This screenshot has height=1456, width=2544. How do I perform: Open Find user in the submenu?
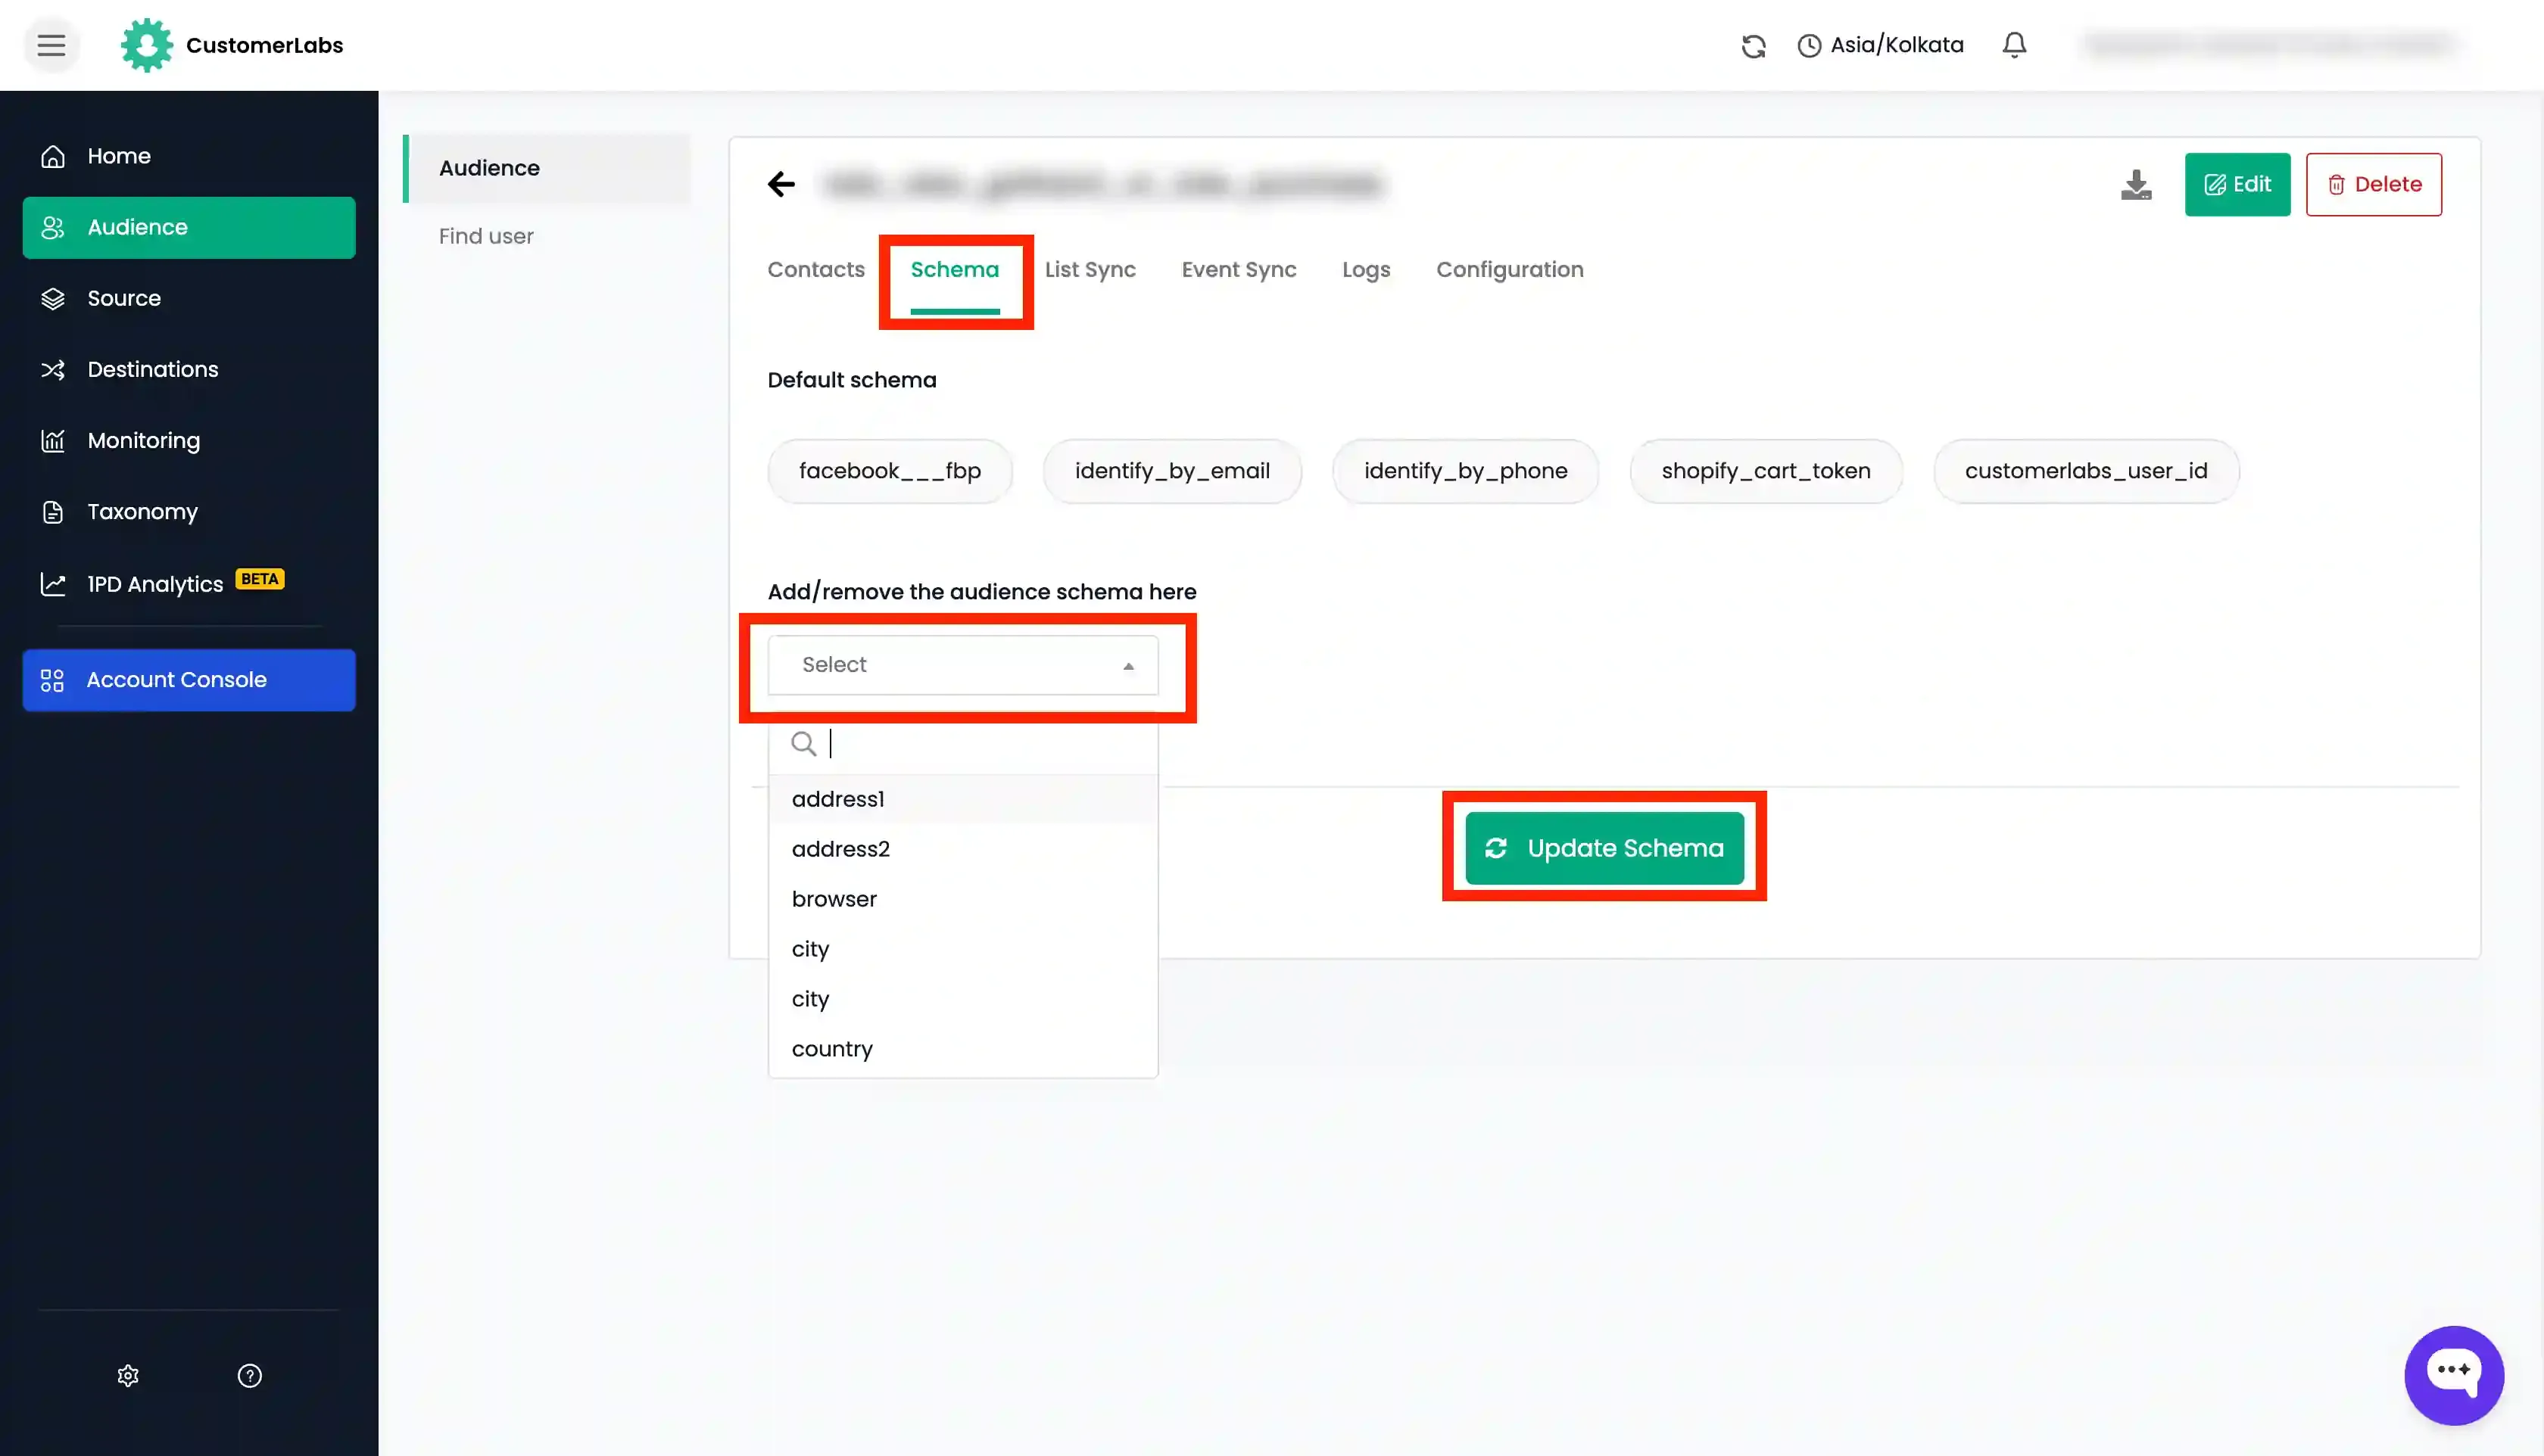tap(486, 236)
